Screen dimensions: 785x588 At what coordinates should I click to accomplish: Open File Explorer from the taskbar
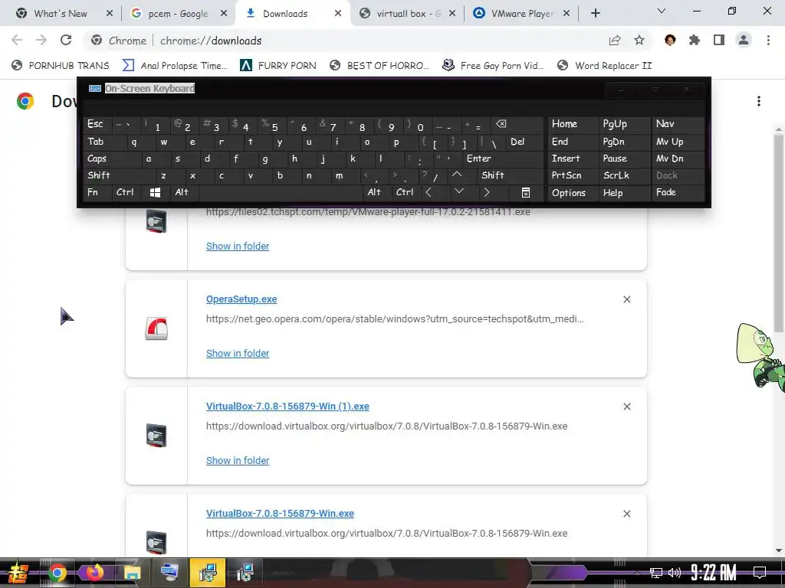coord(132,572)
